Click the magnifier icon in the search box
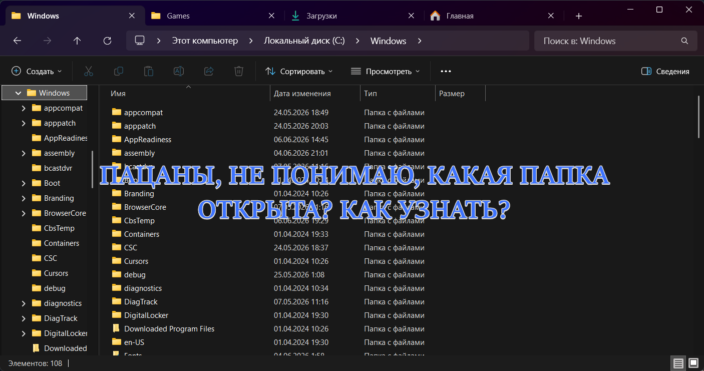This screenshot has width=704, height=371. pyautogui.click(x=684, y=41)
